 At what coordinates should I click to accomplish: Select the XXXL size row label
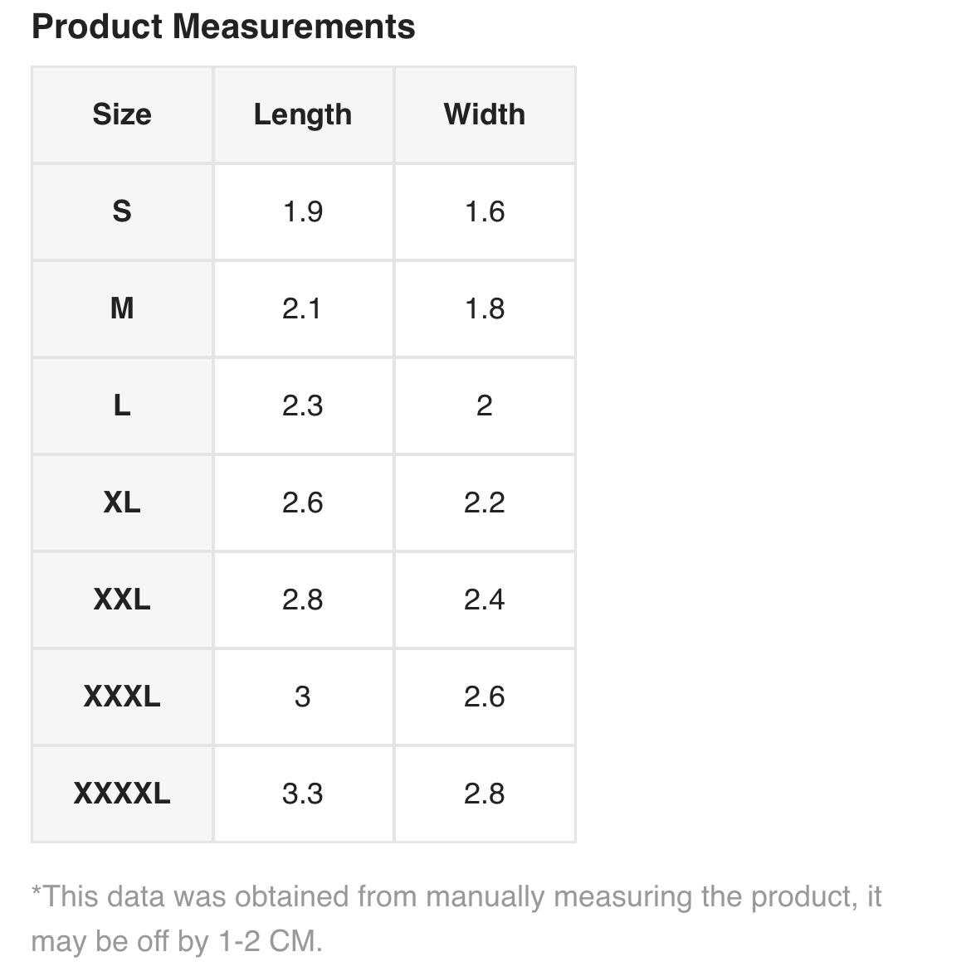pyautogui.click(x=122, y=697)
